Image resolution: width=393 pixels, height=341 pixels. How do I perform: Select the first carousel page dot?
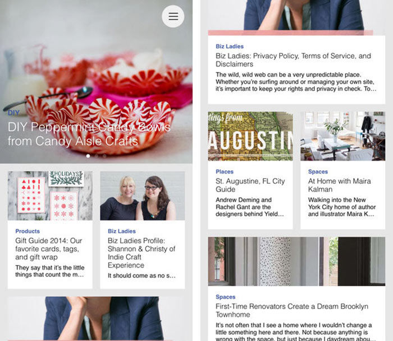coord(88,156)
